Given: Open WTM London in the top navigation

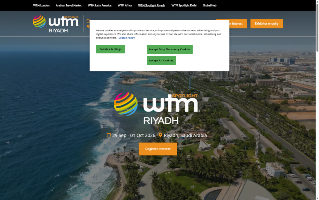Looking at the screenshot, I should pos(41,5).
